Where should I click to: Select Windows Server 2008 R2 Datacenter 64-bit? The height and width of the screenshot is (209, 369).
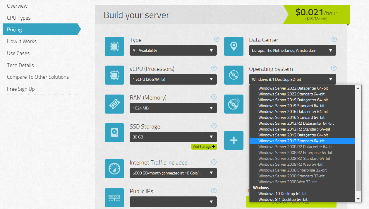coord(302,147)
